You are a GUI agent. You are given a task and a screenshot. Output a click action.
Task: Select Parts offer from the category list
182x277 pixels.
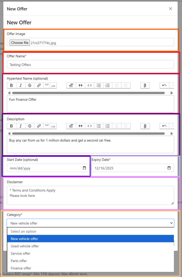(19, 261)
